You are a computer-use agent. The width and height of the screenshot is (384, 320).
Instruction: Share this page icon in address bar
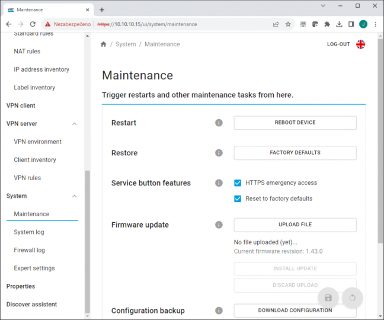(x=276, y=24)
